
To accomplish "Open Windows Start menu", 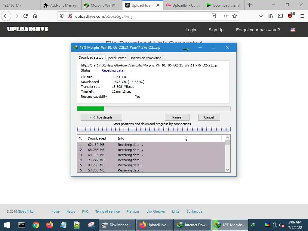I will point(7,225).
